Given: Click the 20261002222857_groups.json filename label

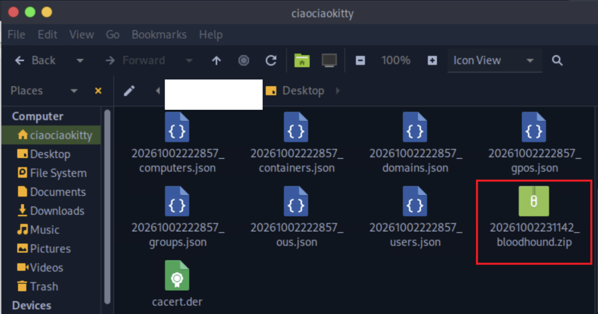Looking at the screenshot, I should point(178,235).
